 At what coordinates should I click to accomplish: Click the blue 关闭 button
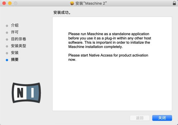[x=162, y=118]
